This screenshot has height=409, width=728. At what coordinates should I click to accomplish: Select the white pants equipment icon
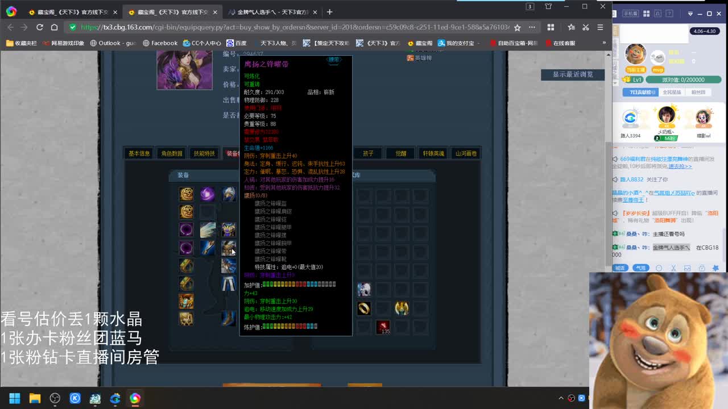tap(229, 283)
